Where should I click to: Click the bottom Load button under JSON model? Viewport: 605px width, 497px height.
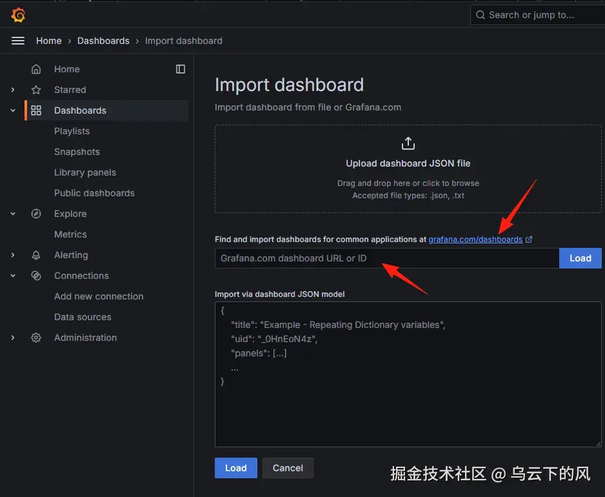pos(236,468)
